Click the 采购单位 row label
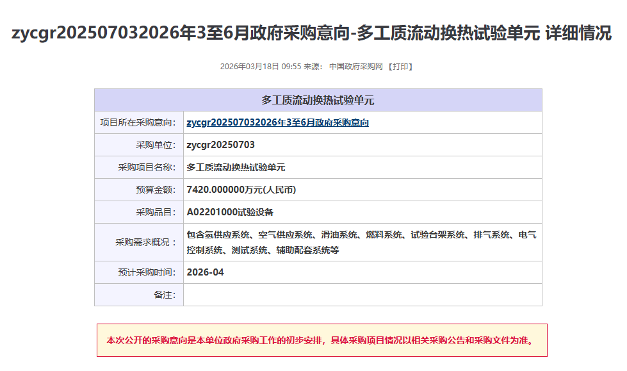The image size is (627, 371). [156, 145]
